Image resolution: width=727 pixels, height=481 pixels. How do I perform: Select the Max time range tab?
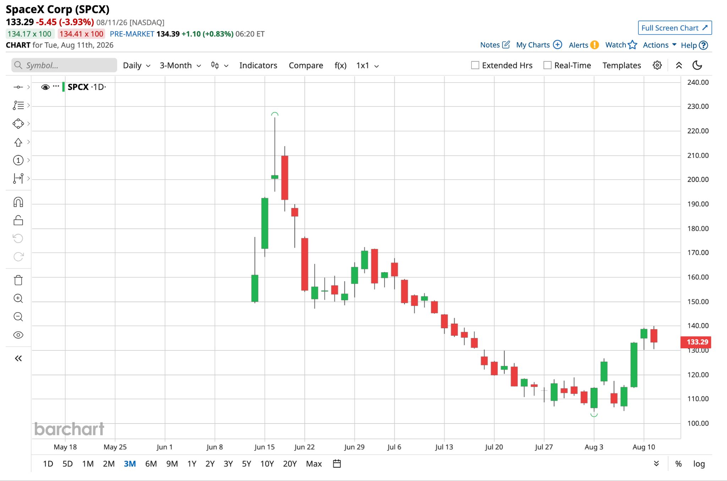click(314, 464)
